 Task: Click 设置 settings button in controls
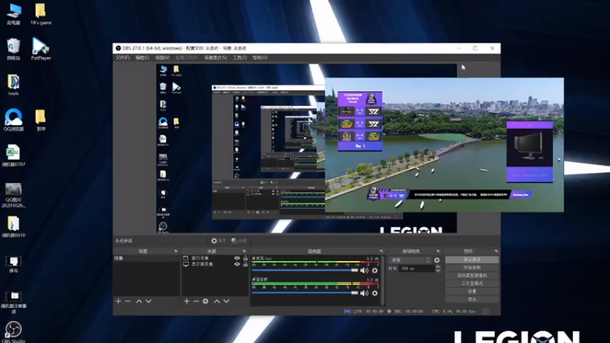click(471, 291)
